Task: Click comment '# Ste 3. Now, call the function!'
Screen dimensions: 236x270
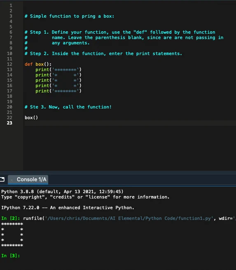Action: click(68, 107)
